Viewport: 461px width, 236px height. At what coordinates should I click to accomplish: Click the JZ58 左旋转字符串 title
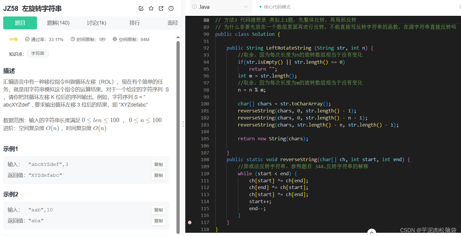tap(32, 9)
